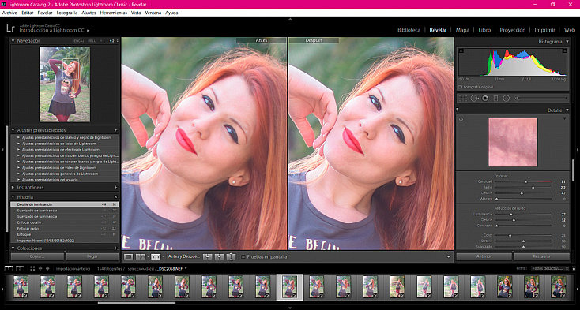The image size is (580, 310).
Task: Click the detail target picker icon
Action: click(461, 119)
